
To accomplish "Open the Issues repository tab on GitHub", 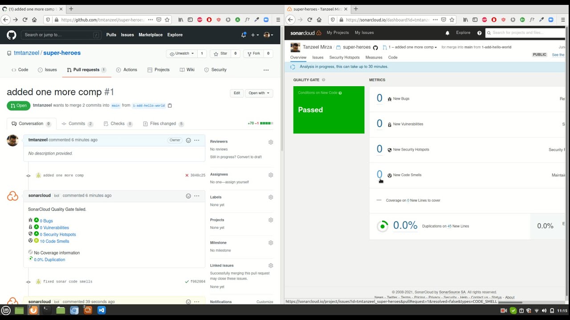I will click(47, 70).
